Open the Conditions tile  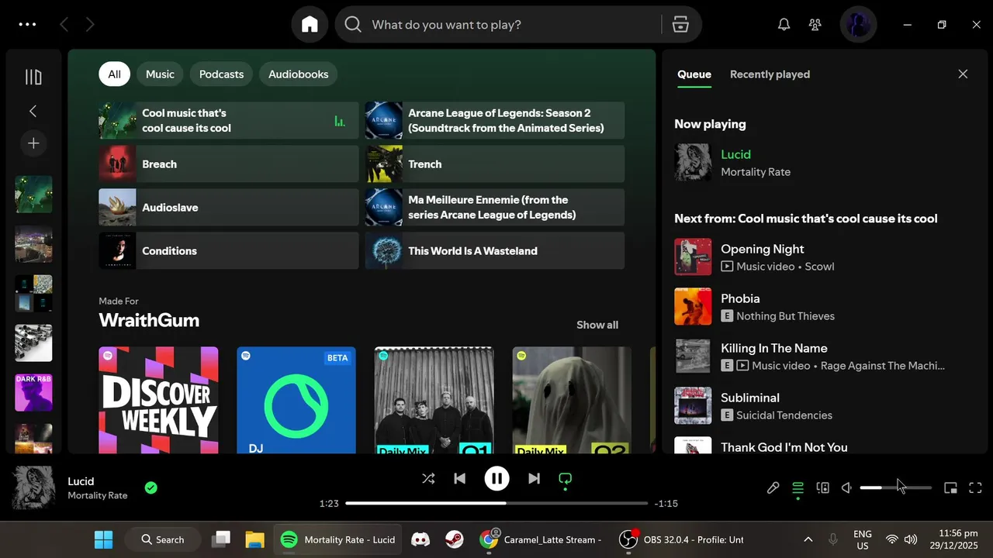coord(228,250)
